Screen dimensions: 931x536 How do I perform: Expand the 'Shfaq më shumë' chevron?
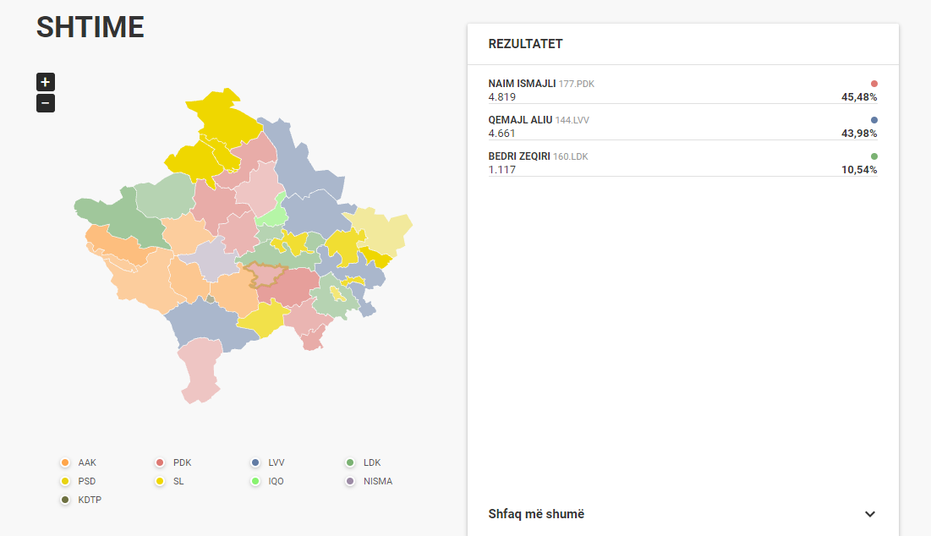pos(870,514)
